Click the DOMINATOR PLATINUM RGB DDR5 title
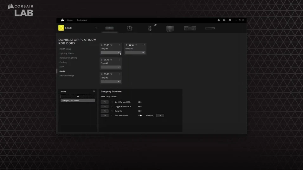This screenshot has width=303, height=170. coord(77,41)
